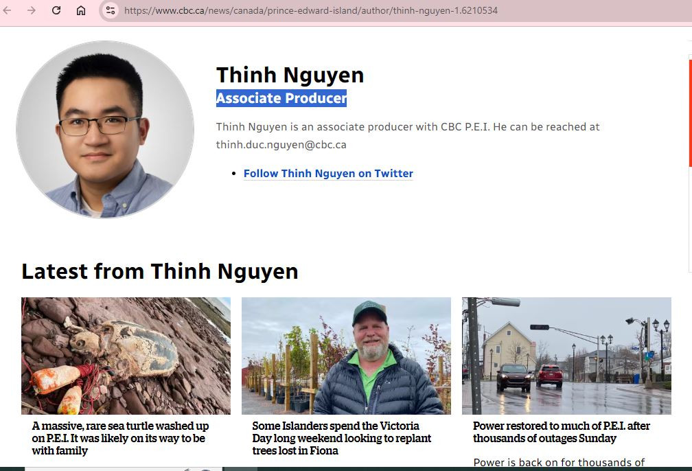
Task: Open the rainy street intersection photo
Action: (566, 356)
